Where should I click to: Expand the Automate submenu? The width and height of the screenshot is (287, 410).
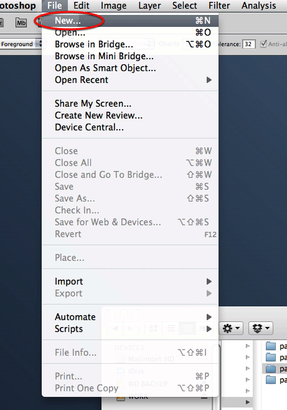pos(131,317)
